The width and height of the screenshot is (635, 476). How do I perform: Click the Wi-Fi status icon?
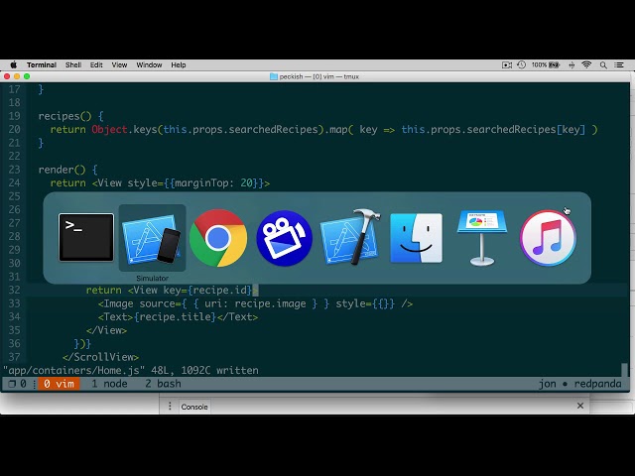[586, 64]
